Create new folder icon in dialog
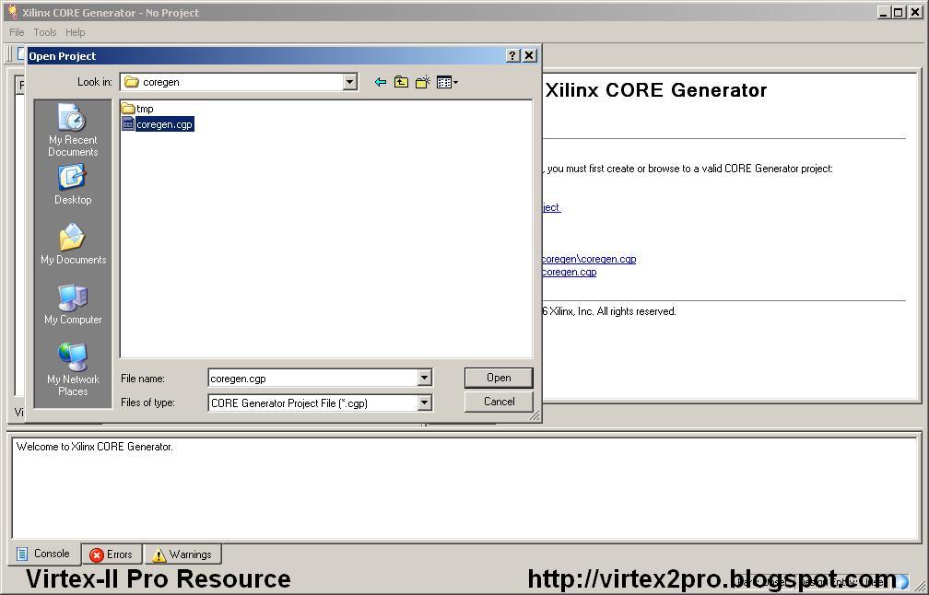Screen dimensions: 929x595 [422, 82]
